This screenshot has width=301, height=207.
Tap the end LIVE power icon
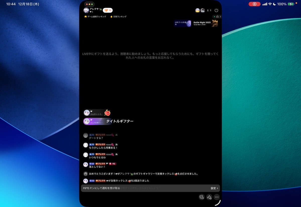point(216,10)
